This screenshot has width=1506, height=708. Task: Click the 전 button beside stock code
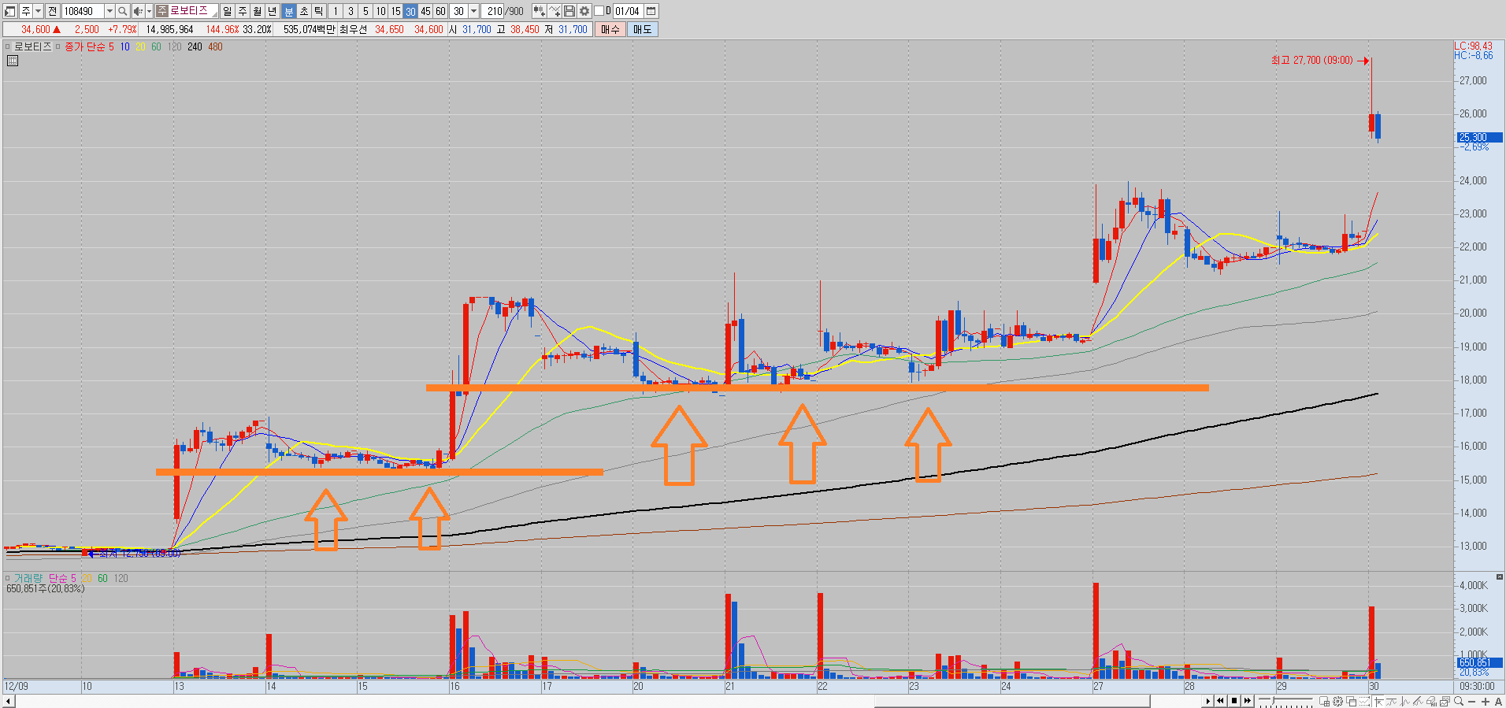(52, 11)
